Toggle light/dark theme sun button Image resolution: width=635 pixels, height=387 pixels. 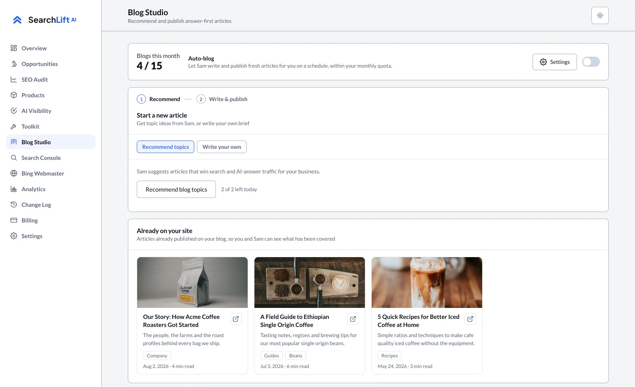(x=600, y=15)
